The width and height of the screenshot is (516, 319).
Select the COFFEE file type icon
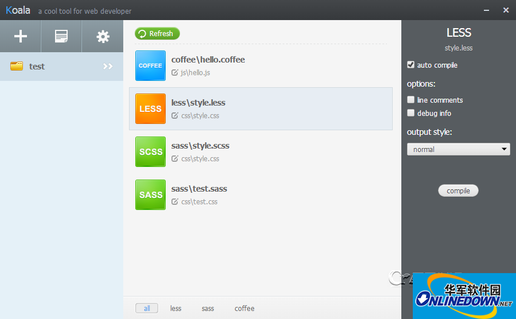(150, 65)
